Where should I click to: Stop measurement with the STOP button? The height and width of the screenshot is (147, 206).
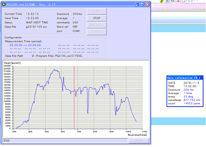click(x=97, y=18)
